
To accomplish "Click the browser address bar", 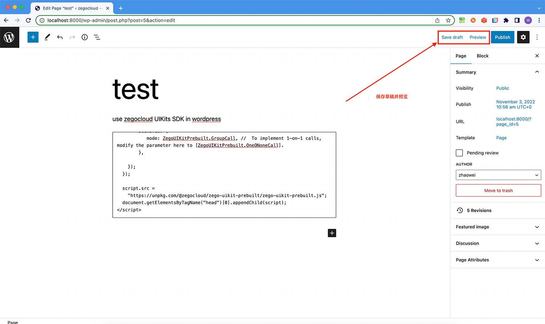I will coord(236,20).
